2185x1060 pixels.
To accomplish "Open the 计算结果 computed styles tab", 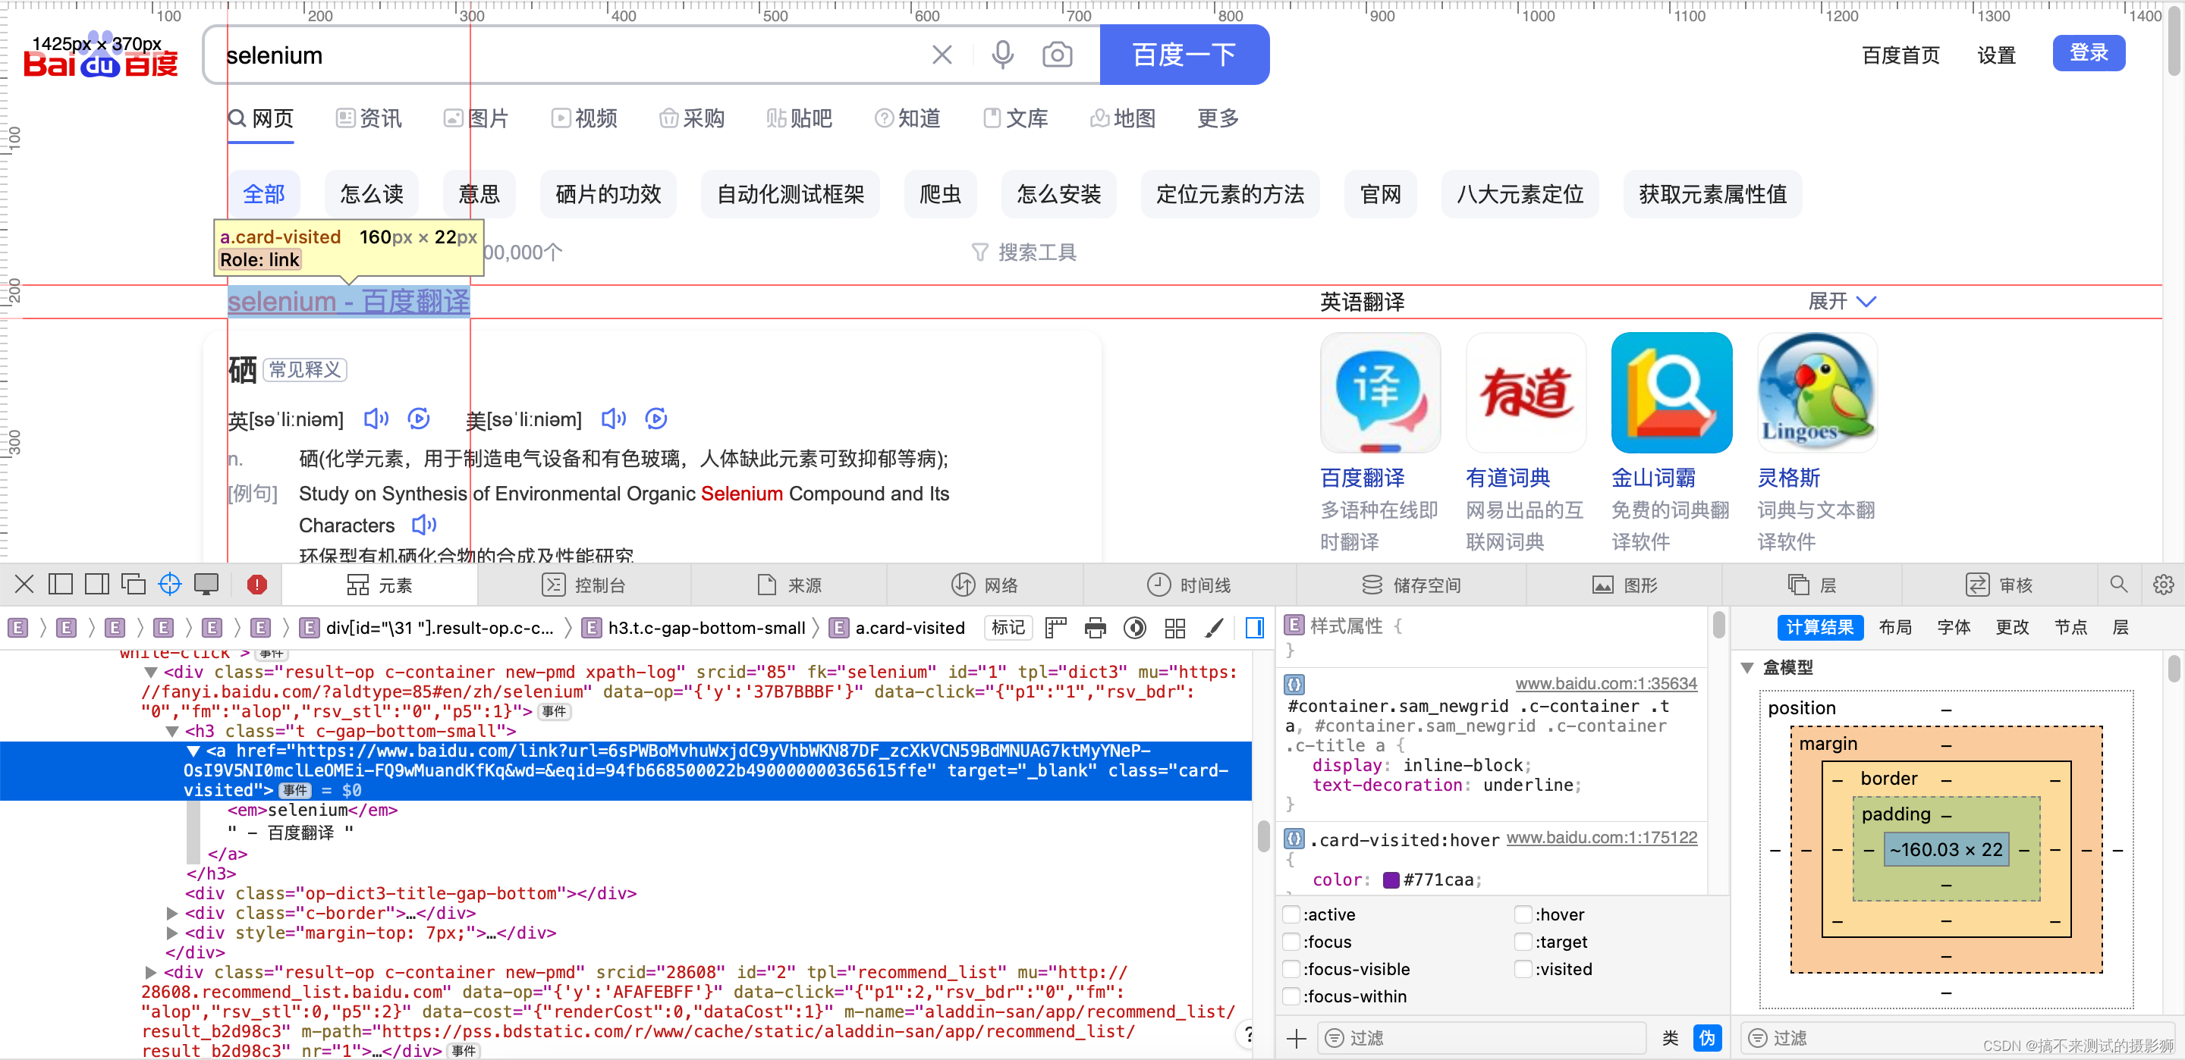I will tap(1820, 628).
